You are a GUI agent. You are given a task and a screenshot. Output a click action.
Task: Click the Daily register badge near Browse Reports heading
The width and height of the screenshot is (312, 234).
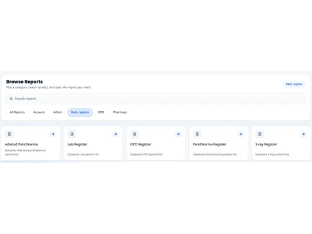click(x=294, y=84)
